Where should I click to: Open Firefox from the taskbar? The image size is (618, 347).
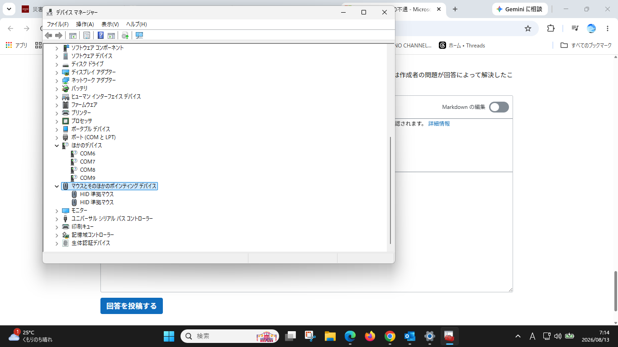pos(370,336)
